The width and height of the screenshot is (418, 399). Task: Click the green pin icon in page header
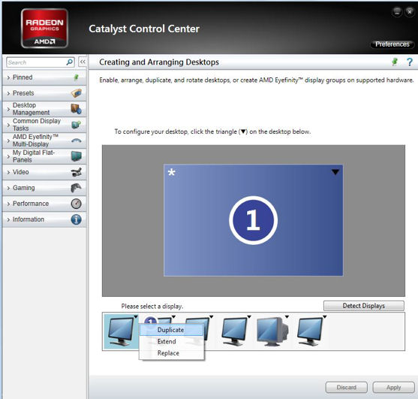click(395, 62)
